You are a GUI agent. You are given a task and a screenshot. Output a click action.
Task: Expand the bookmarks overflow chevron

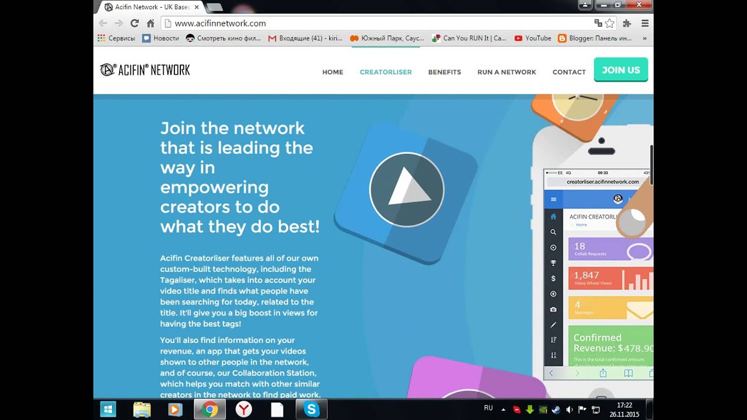645,38
